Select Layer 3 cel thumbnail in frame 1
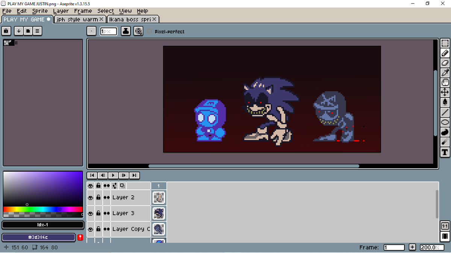451x253 pixels. [159, 213]
